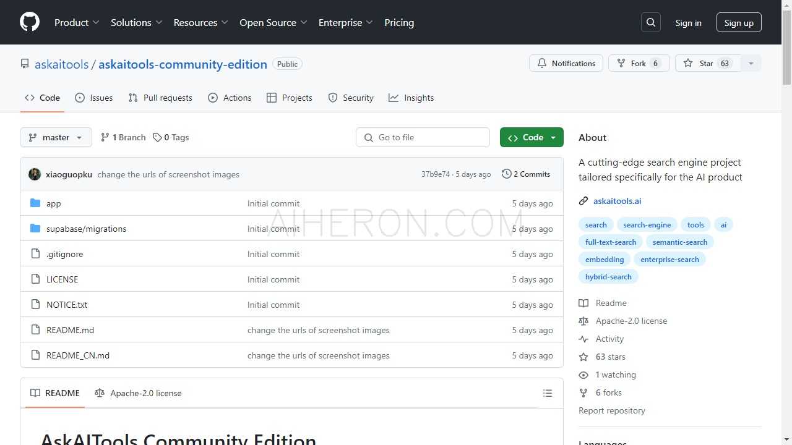Open the NOTICE.txt file name
792x445 pixels.
pos(67,305)
